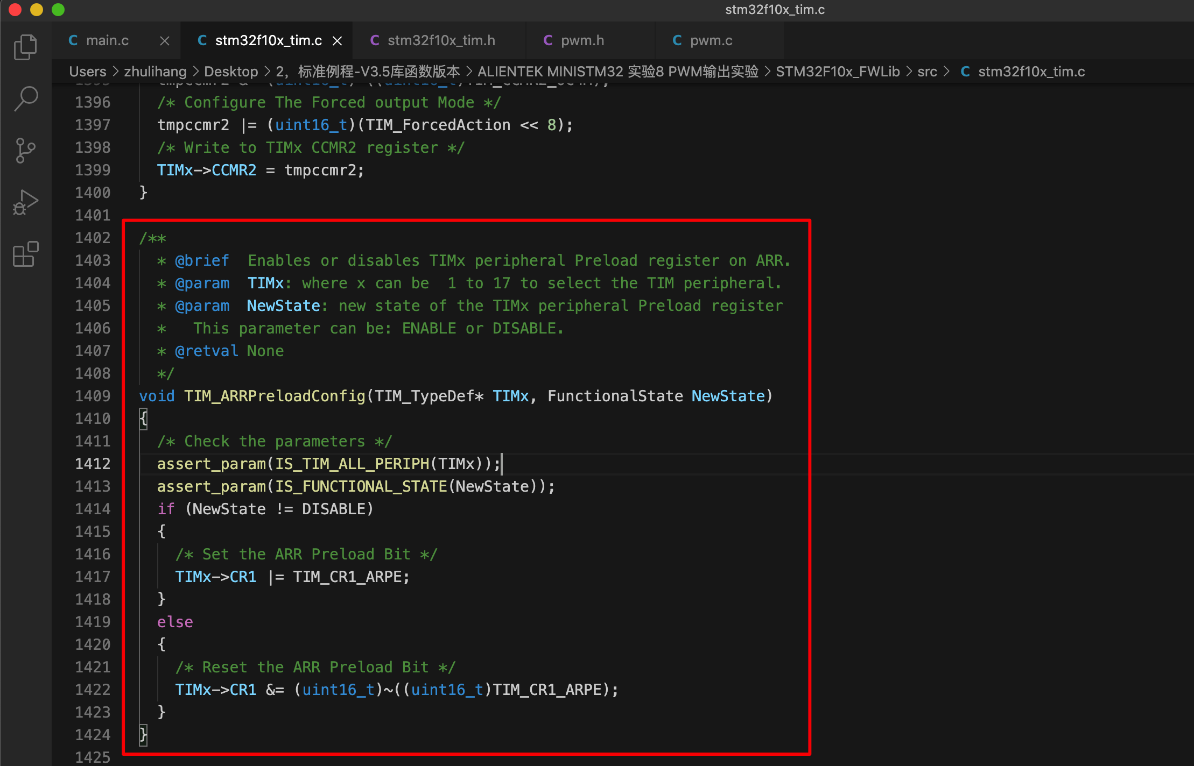Switch to the stm32f10x_tim.h tab

tap(441, 41)
